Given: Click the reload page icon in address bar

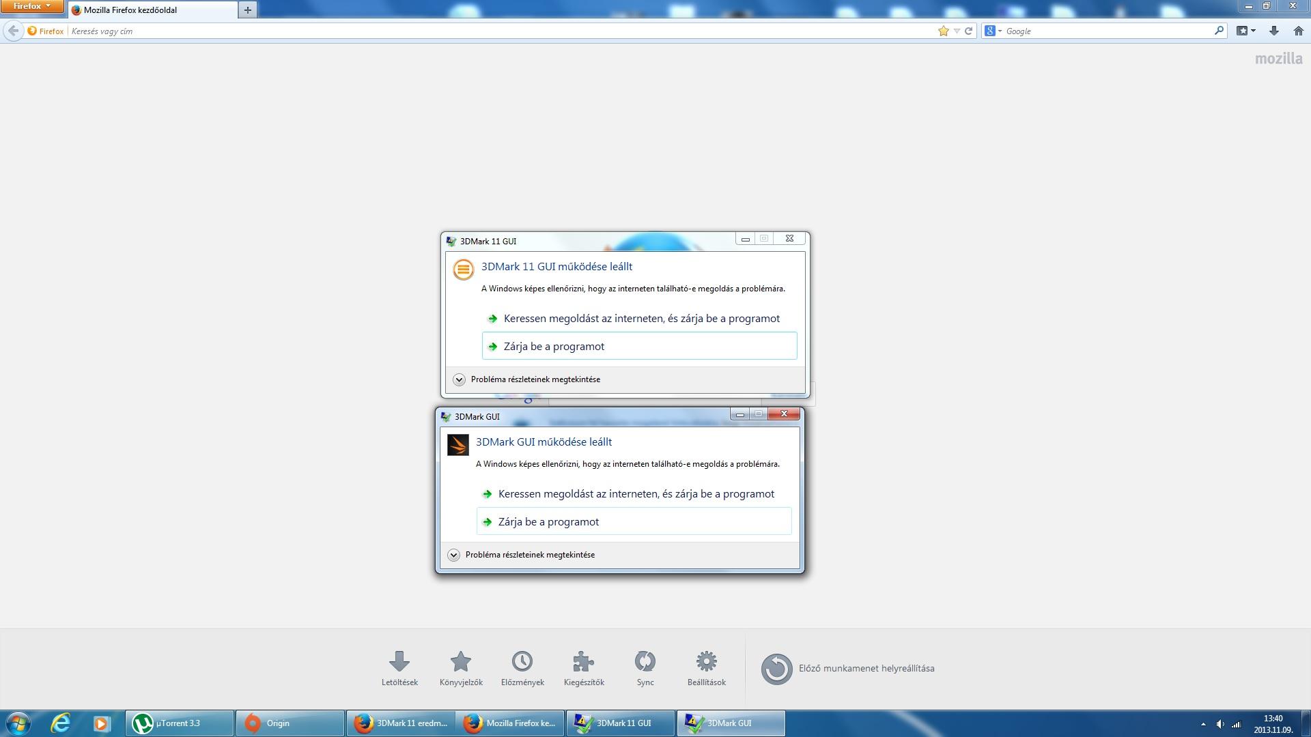Looking at the screenshot, I should 968,31.
